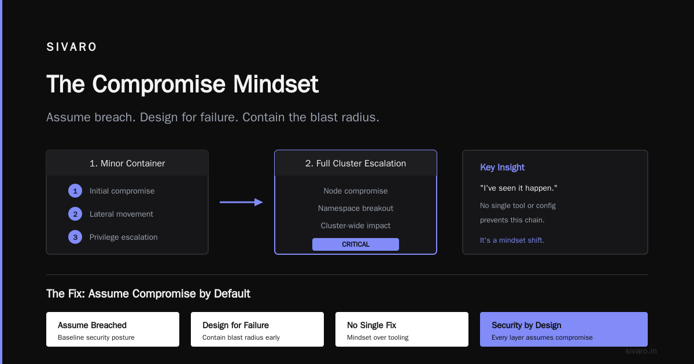Select the highlighted Security by Design card
The height and width of the screenshot is (364, 694).
(x=564, y=329)
